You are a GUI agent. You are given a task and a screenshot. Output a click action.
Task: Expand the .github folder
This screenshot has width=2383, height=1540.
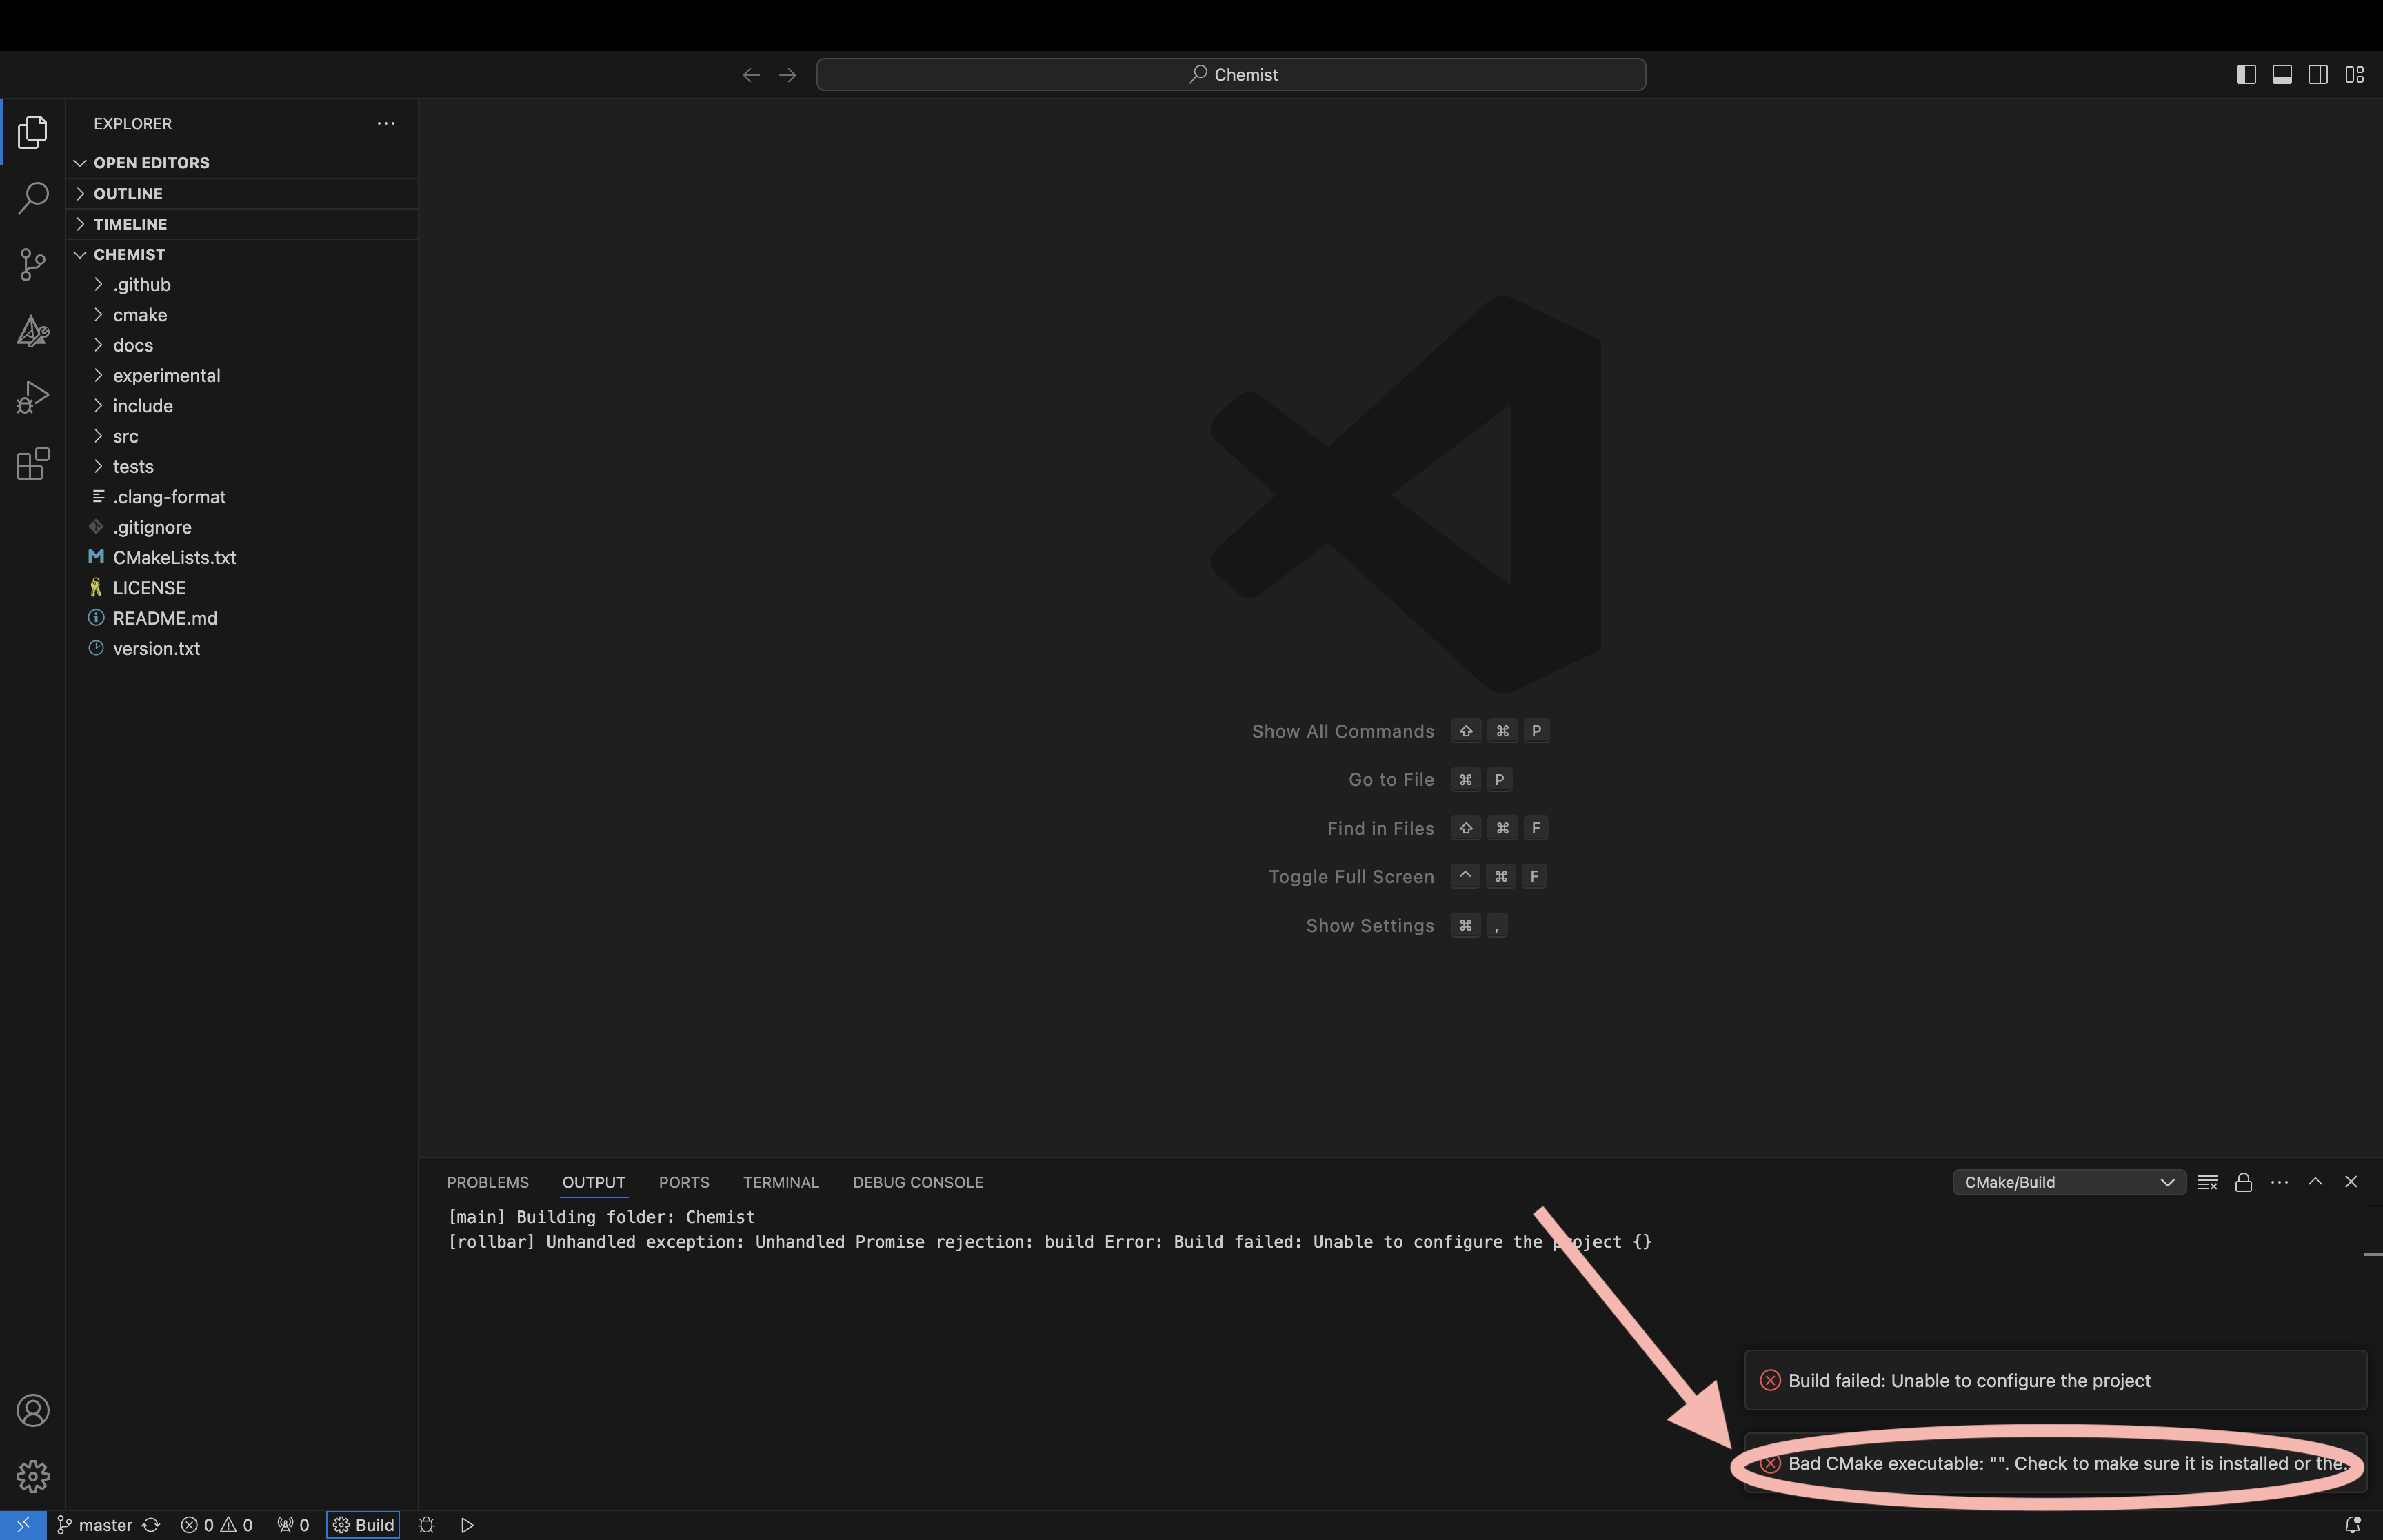(242, 285)
